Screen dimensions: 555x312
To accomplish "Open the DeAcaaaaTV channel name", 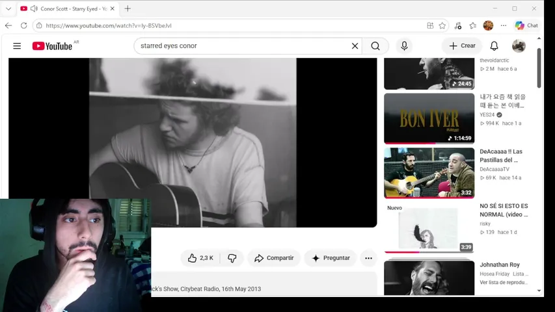I will (494, 169).
